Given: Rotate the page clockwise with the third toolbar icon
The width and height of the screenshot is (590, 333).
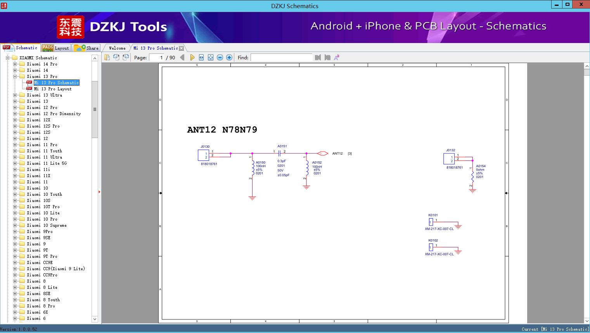Looking at the screenshot, I should [126, 57].
